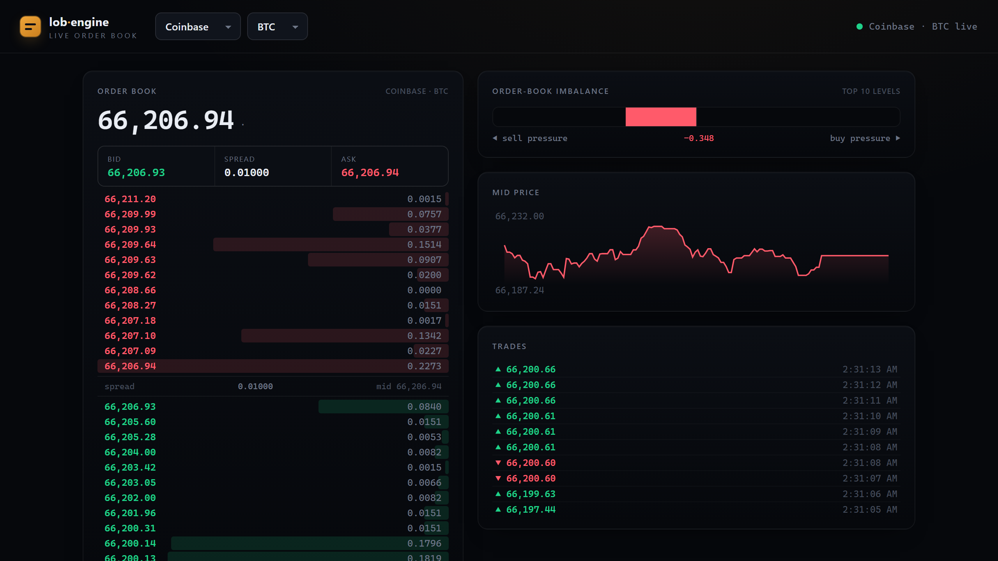Select bid level 66,206.93 size 0.0840
This screenshot has height=561, width=998.
[273, 407]
